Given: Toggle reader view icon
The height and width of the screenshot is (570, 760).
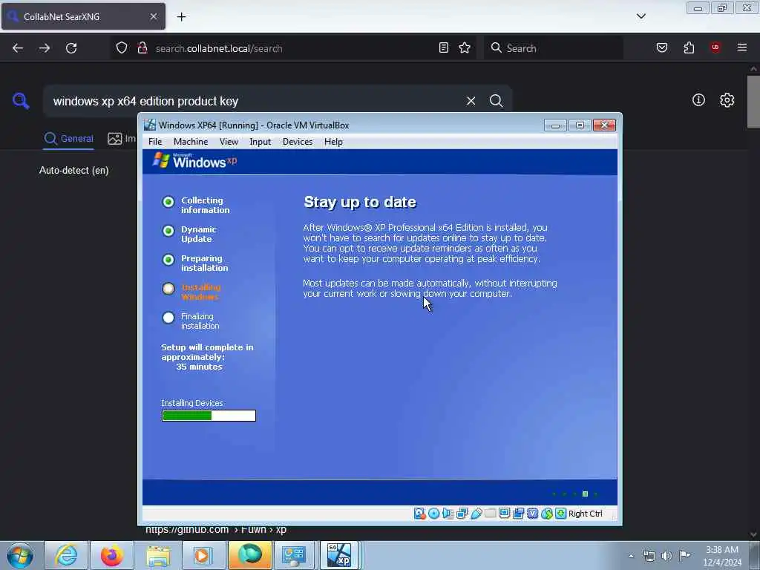Looking at the screenshot, I should [444, 47].
